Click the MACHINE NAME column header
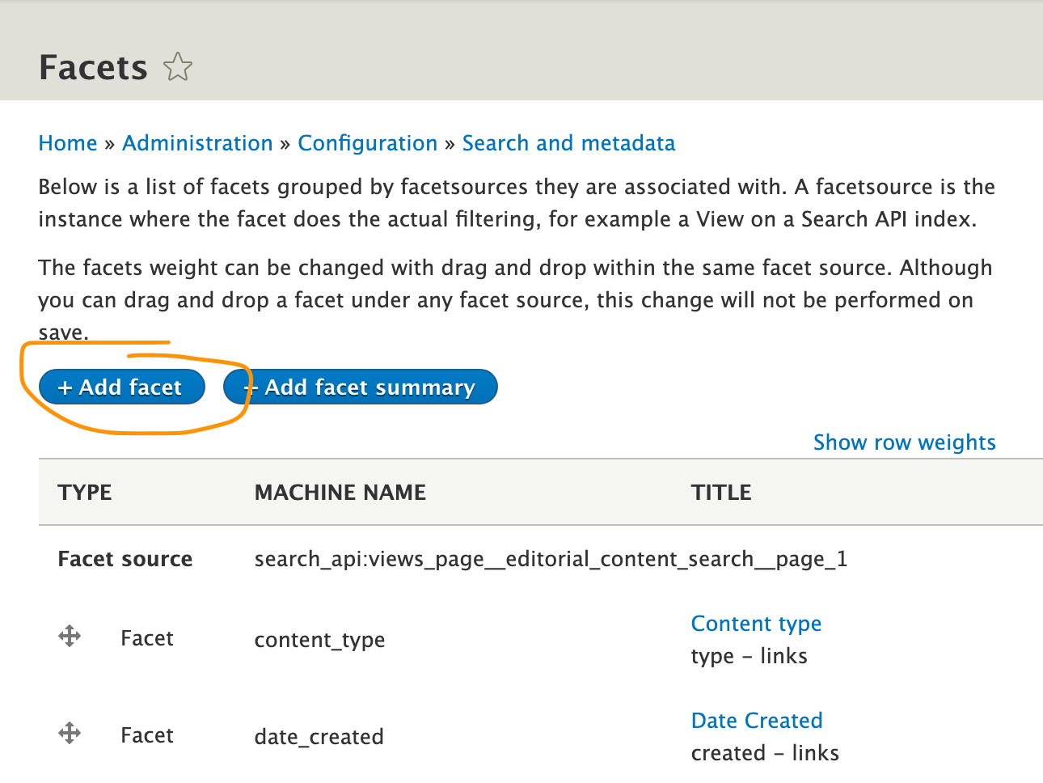Image resolution: width=1043 pixels, height=783 pixels. point(340,493)
